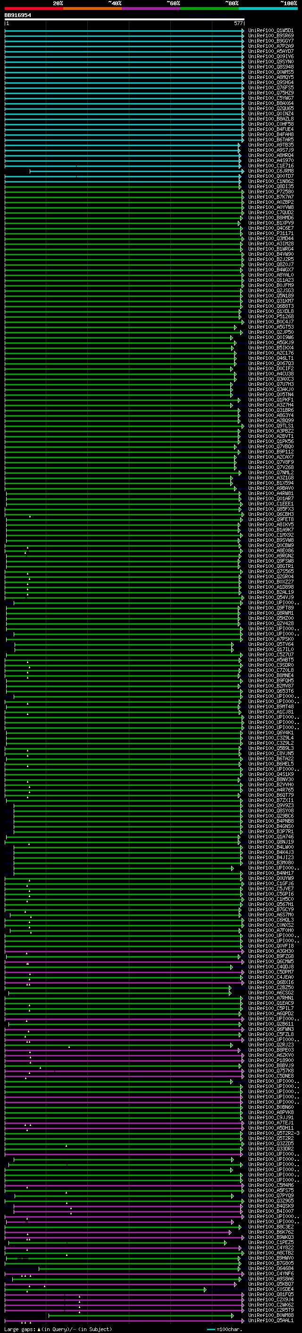
Task: Open hit UniRef100_A7P2A9
Action: pyautogui.click(x=271, y=46)
